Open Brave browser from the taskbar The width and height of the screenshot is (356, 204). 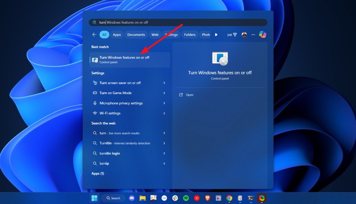pyautogui.click(x=208, y=198)
